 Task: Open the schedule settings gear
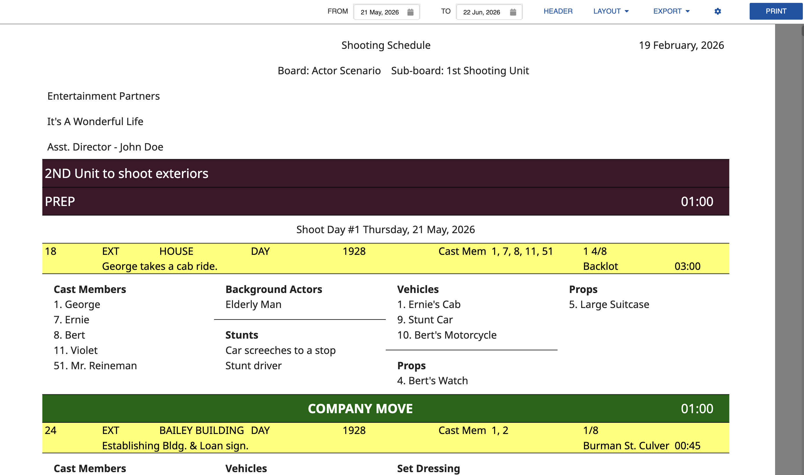pos(718,11)
